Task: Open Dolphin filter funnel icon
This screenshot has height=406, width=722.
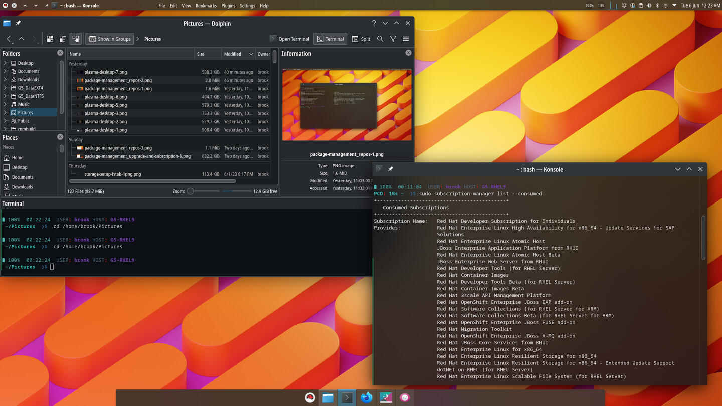Action: coord(393,39)
